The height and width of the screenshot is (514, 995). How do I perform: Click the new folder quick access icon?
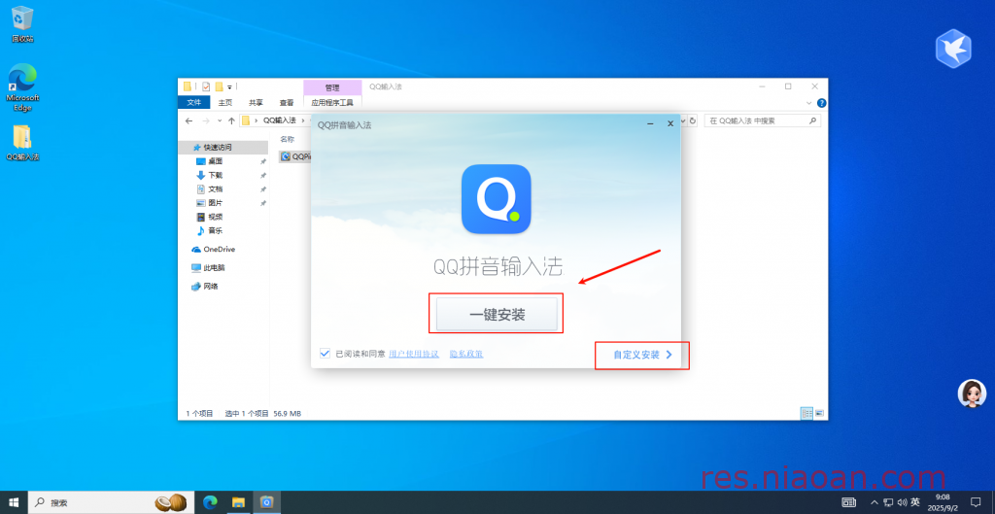219,86
